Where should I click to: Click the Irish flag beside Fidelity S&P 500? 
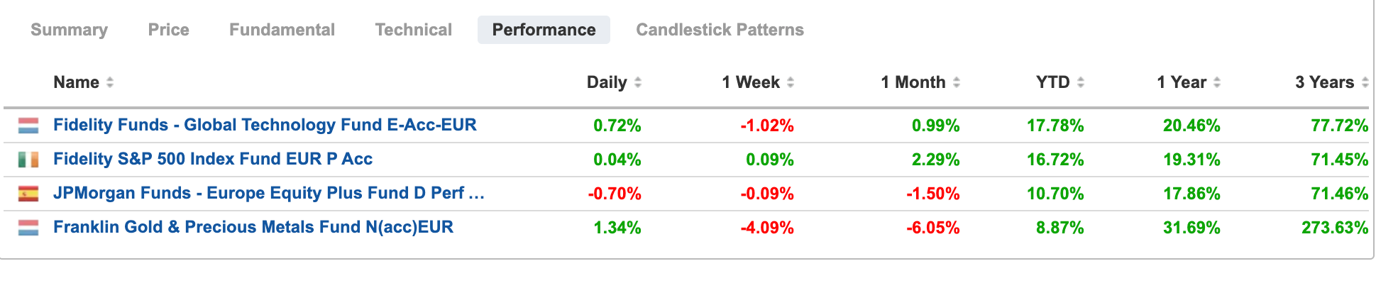coord(28,160)
